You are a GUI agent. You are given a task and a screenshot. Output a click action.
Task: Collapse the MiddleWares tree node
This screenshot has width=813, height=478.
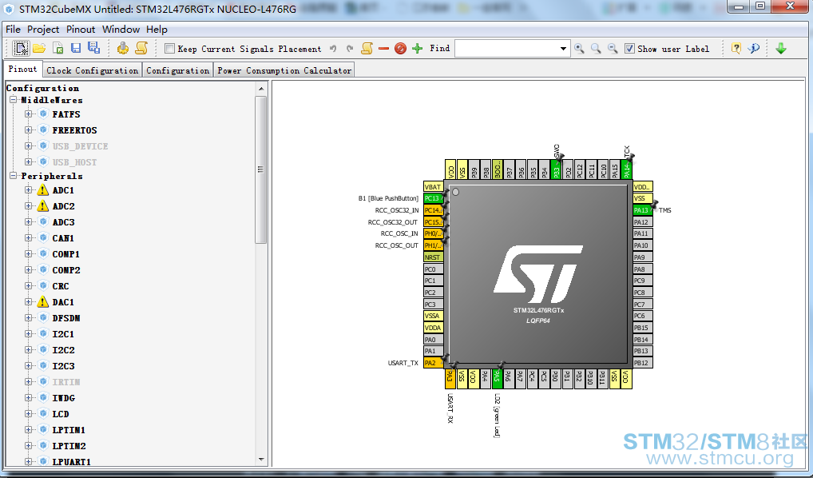point(14,100)
